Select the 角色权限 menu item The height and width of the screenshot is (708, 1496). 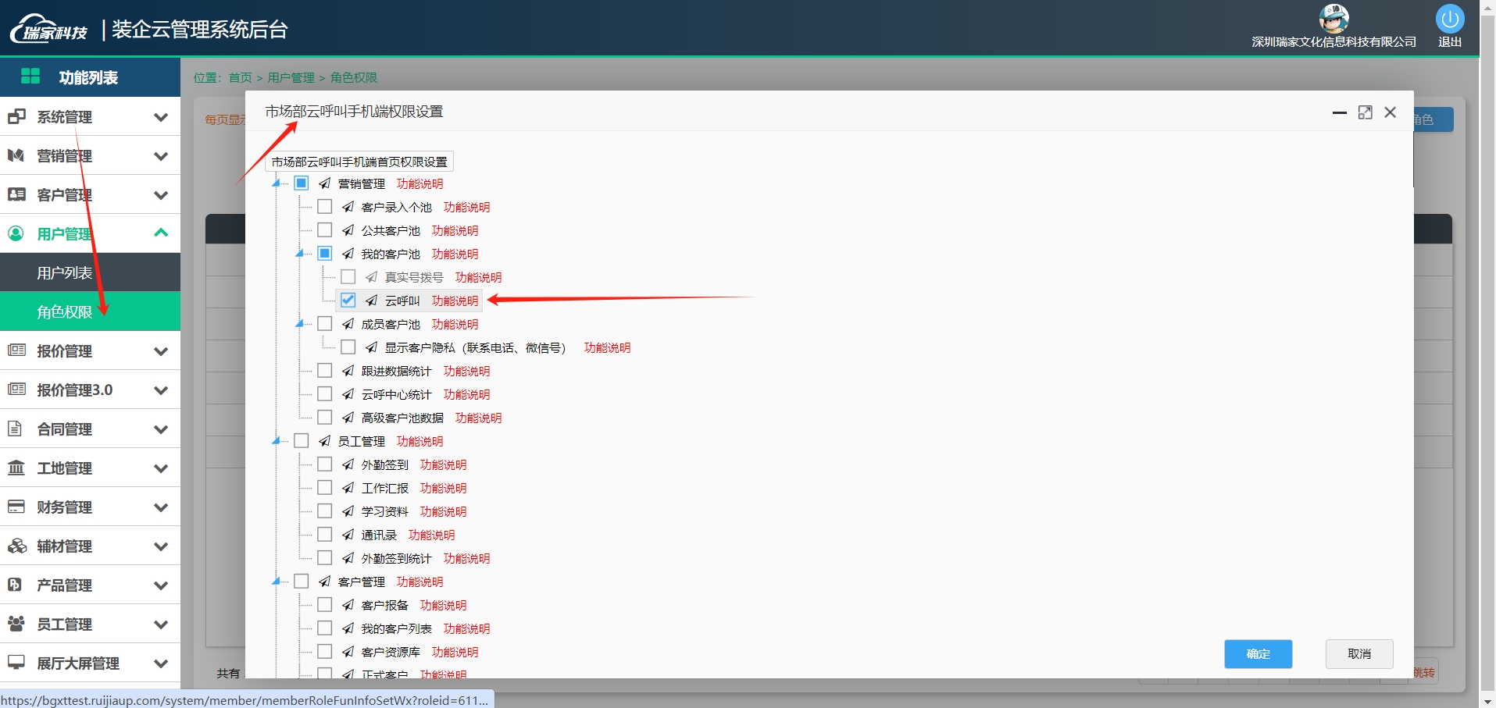(65, 312)
